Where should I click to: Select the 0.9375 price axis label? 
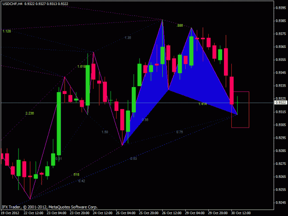281,34
